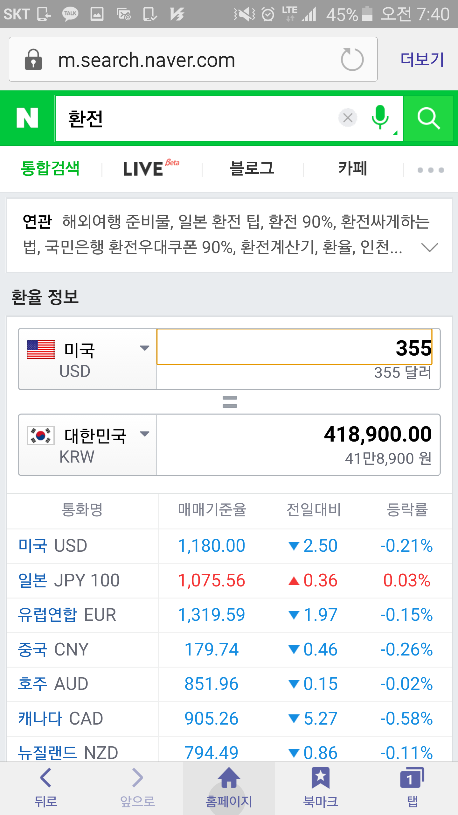Viewport: 458px width, 815px height.
Task: Expand the 연관 related searches chevron
Action: click(429, 247)
